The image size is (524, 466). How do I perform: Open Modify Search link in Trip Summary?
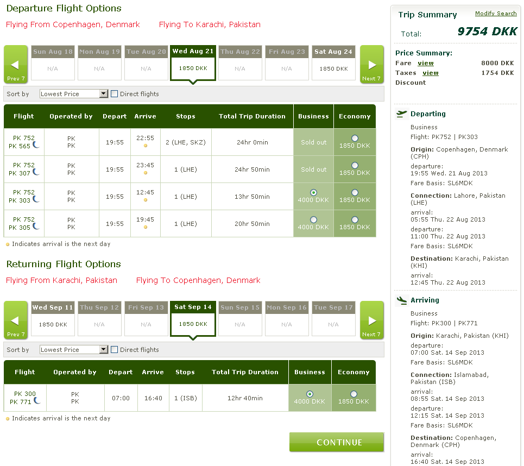click(x=495, y=14)
